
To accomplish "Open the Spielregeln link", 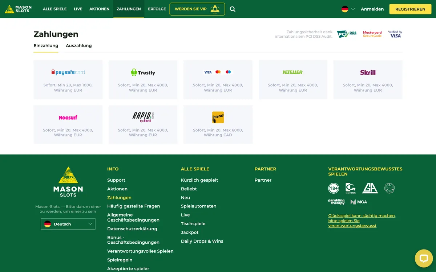I will tap(120, 260).
